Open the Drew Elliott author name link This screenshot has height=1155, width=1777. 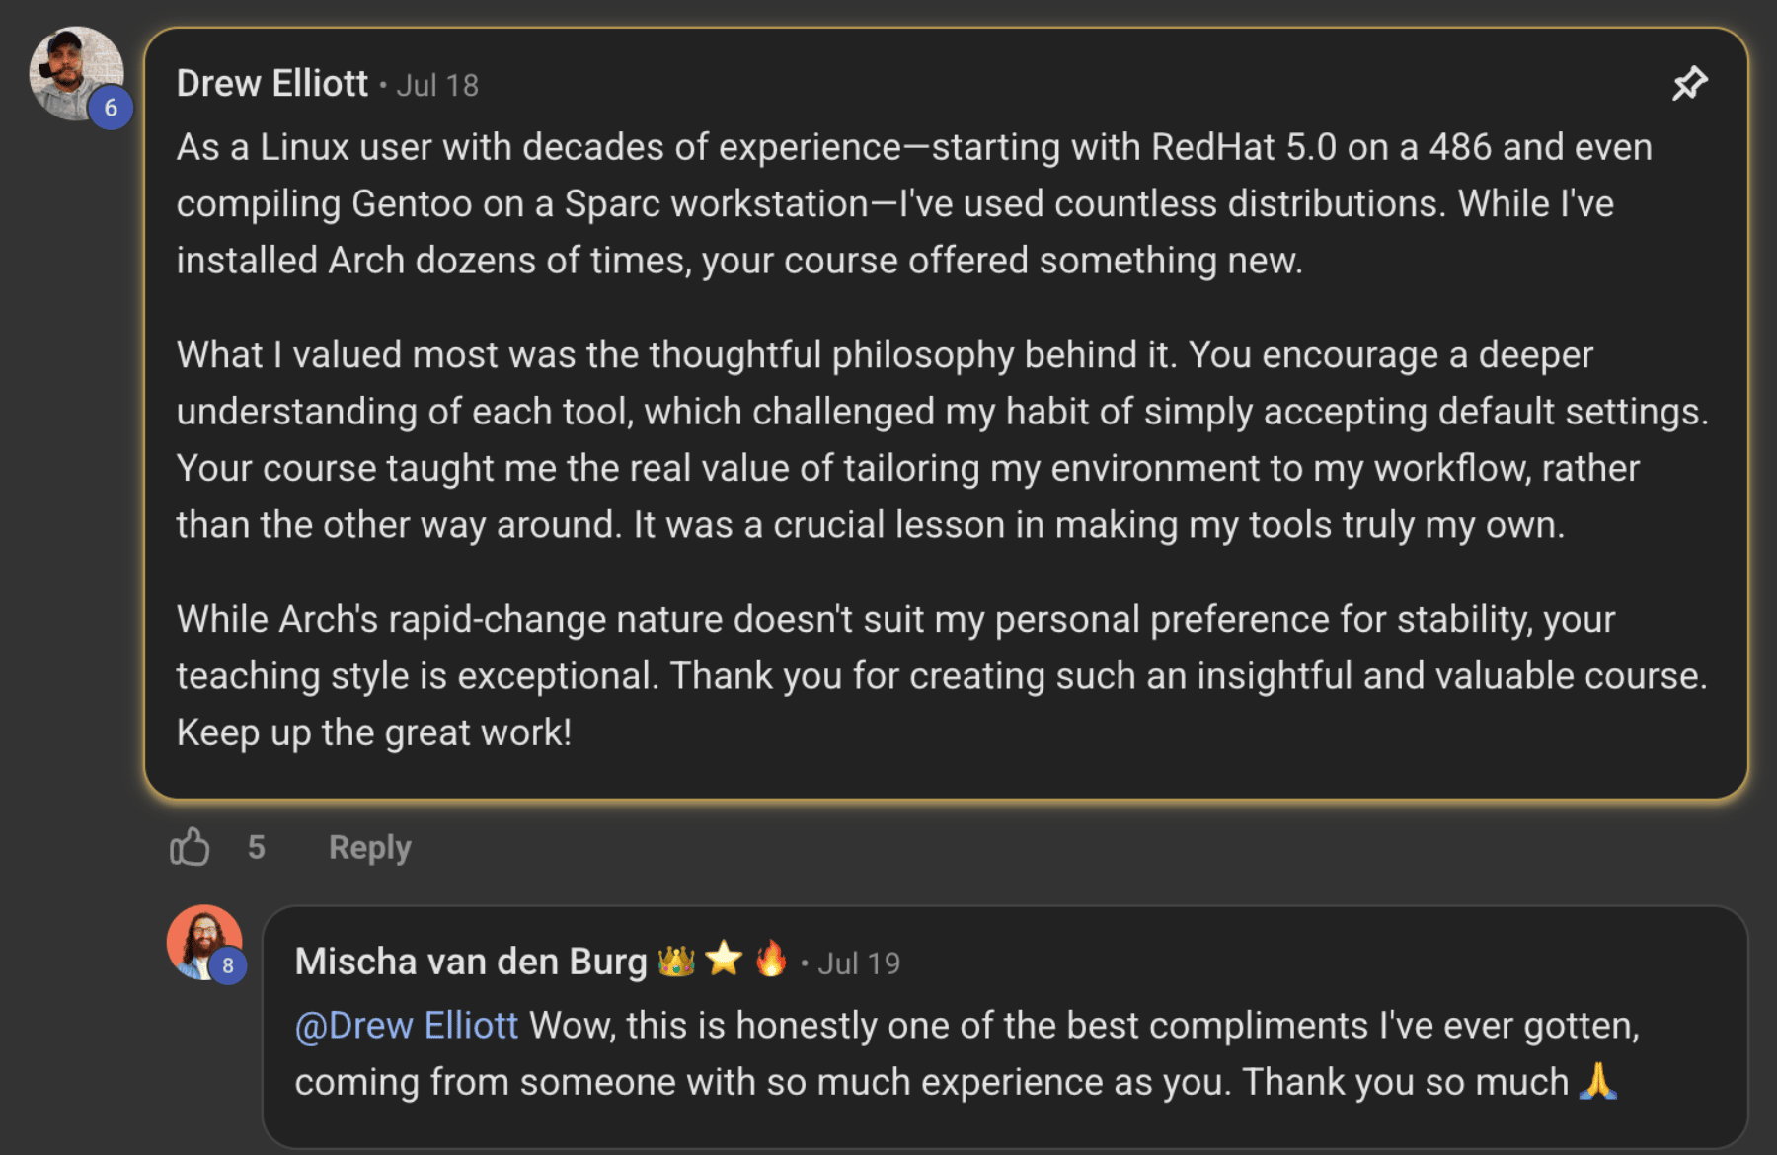pos(271,84)
